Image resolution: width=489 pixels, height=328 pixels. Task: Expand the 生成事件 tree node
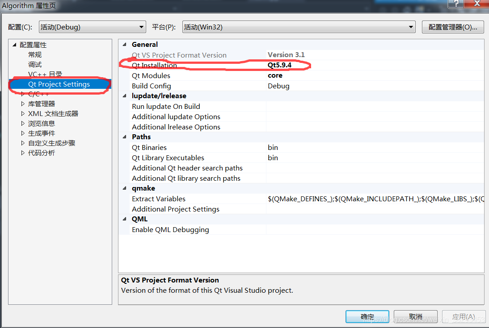(x=23, y=133)
